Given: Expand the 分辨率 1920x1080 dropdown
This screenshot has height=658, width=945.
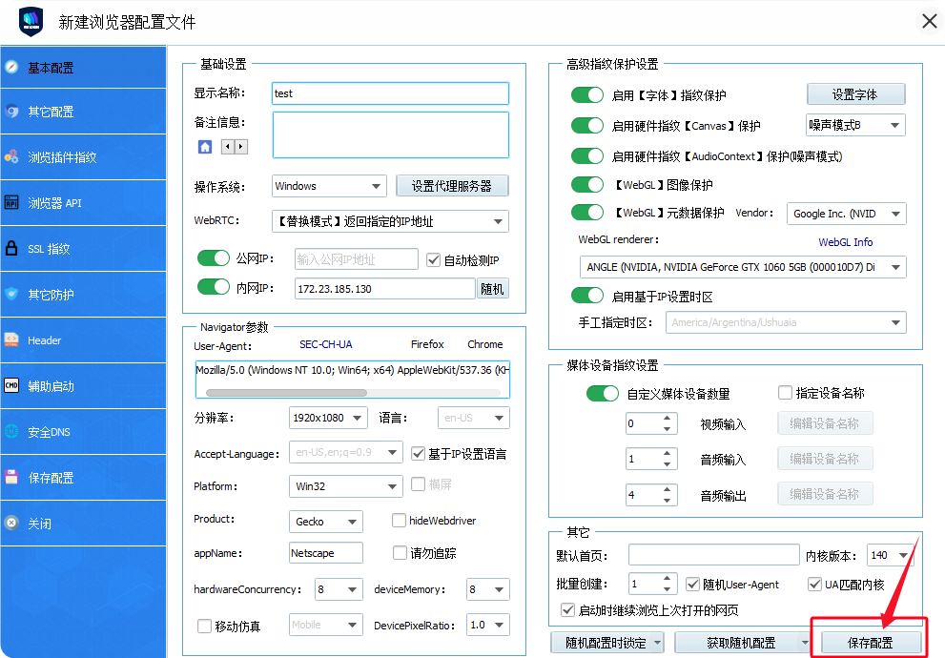Looking at the screenshot, I should (x=328, y=418).
